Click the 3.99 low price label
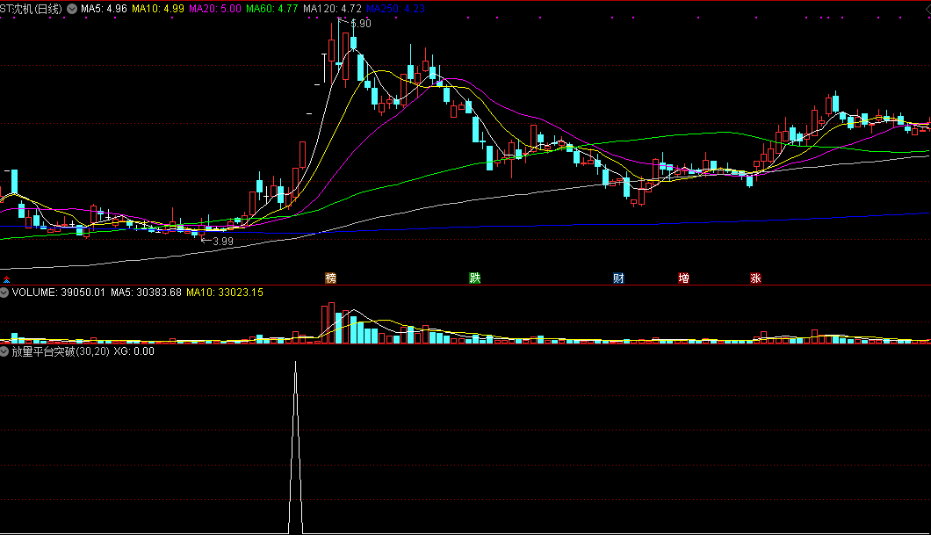 pos(222,241)
